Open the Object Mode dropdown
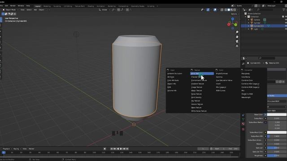The image size is (287, 161). tap(10, 10)
